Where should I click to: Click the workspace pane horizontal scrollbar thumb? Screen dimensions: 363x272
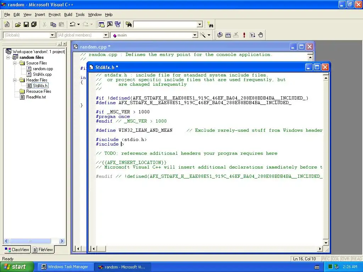(30, 241)
